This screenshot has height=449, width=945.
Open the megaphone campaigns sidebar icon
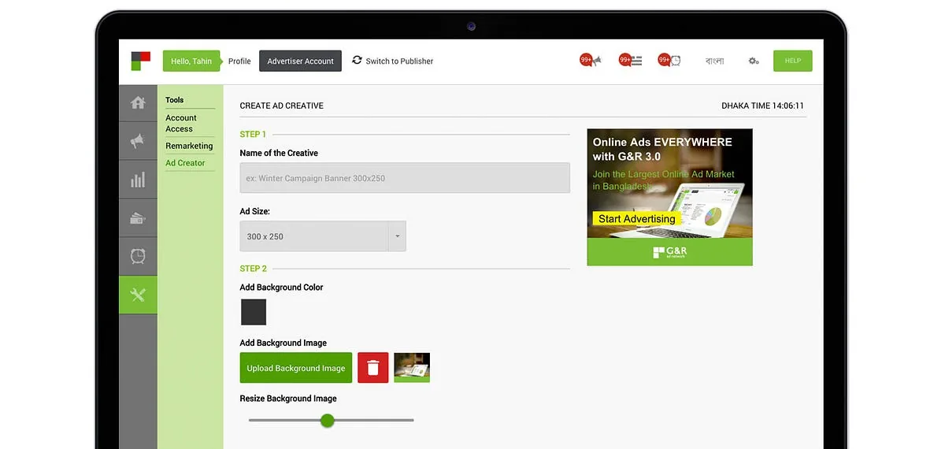138,142
